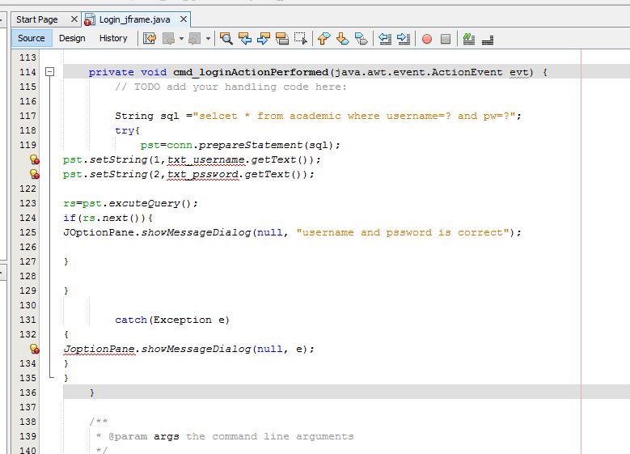
Task: Go to Next Bookmark icon
Action: 343,39
